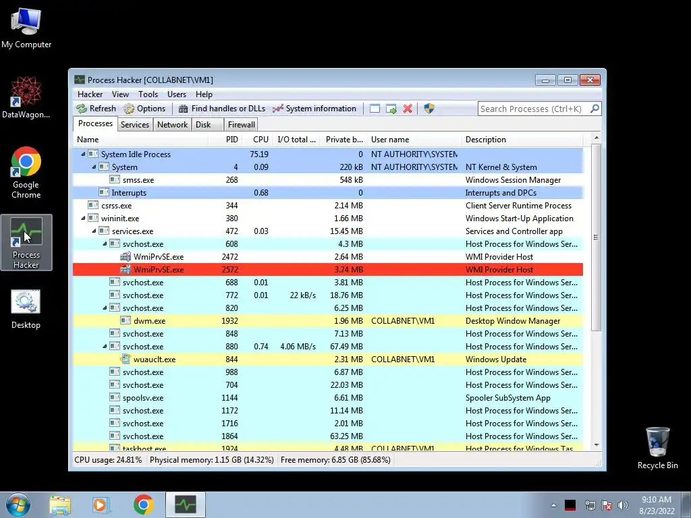Screen dimensions: 691x518
Task: Collapse the System process tree node
Action: (x=93, y=167)
